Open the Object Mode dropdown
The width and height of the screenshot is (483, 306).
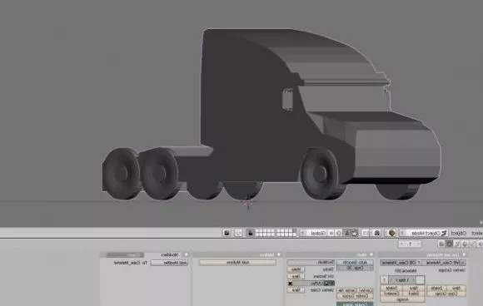424,233
